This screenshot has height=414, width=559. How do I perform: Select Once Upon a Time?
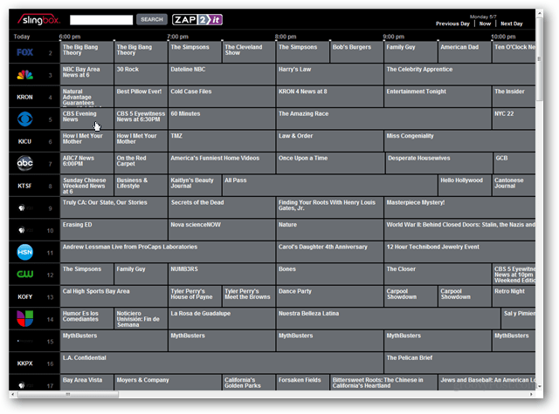[x=330, y=163]
